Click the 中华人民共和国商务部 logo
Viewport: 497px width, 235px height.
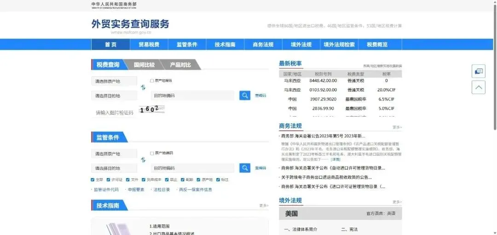click(114, 5)
